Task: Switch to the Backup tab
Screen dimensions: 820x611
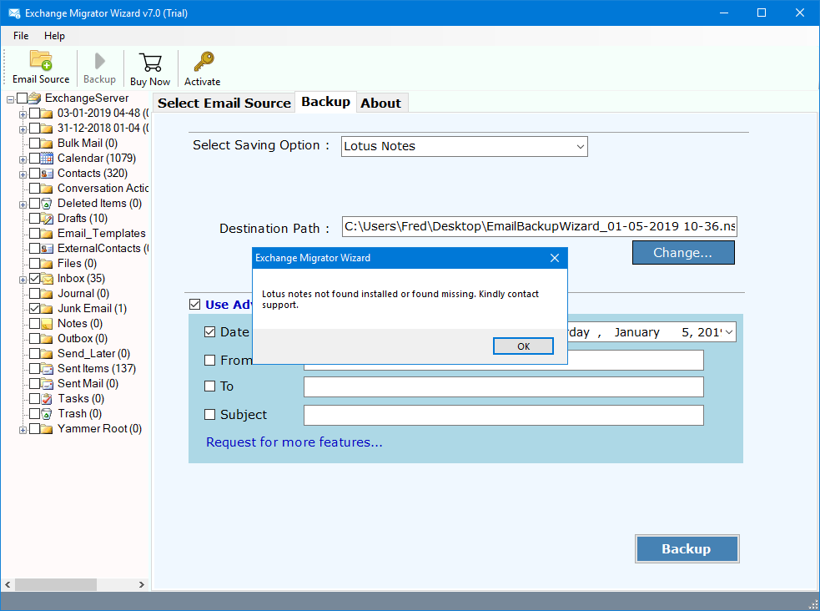Action: (326, 102)
